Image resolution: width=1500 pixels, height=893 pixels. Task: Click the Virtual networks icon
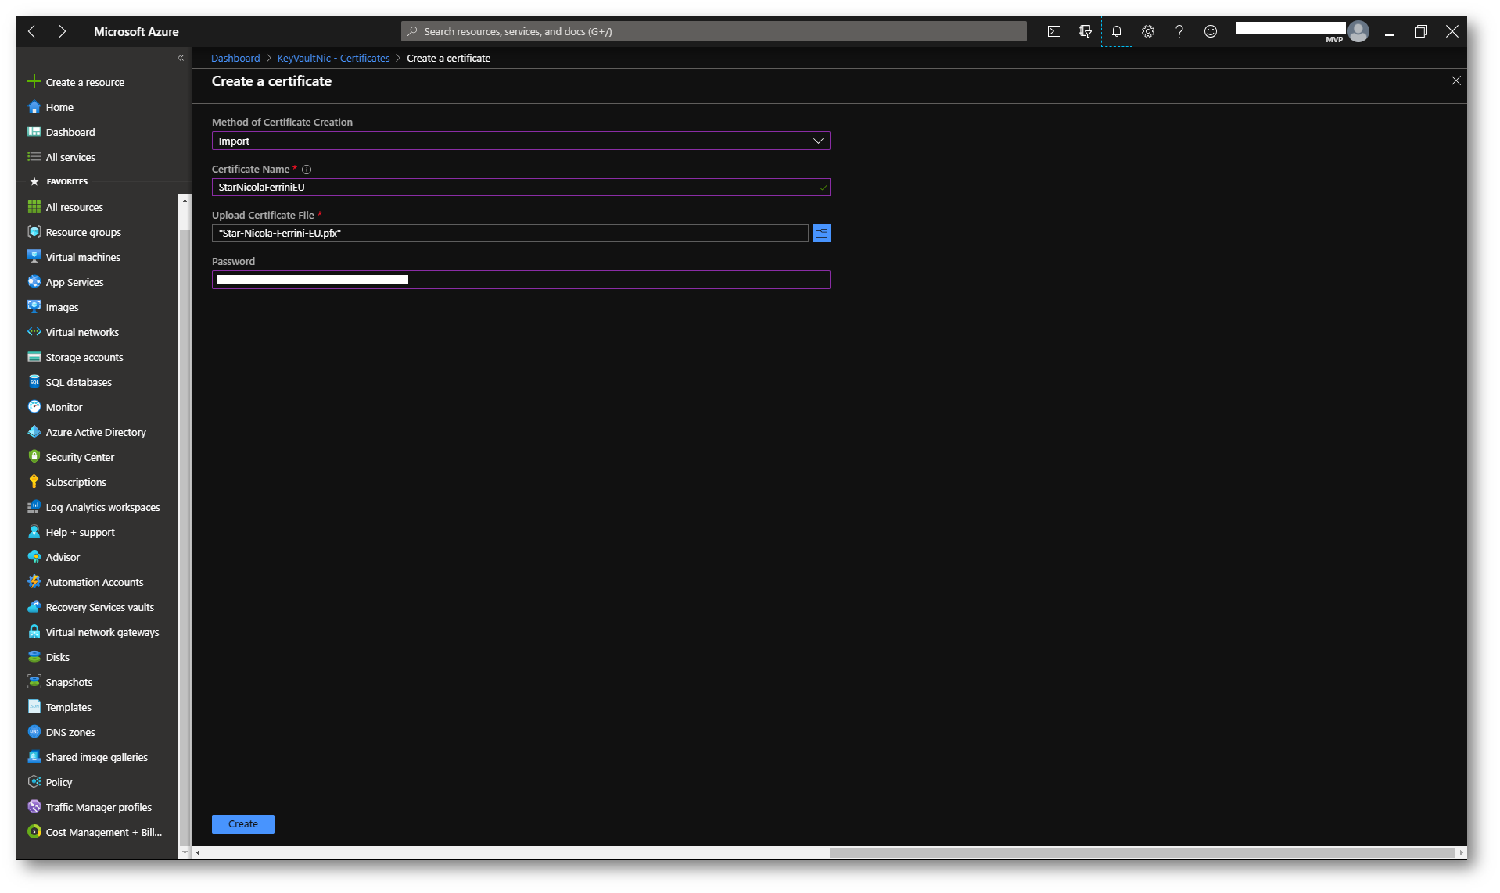click(34, 331)
